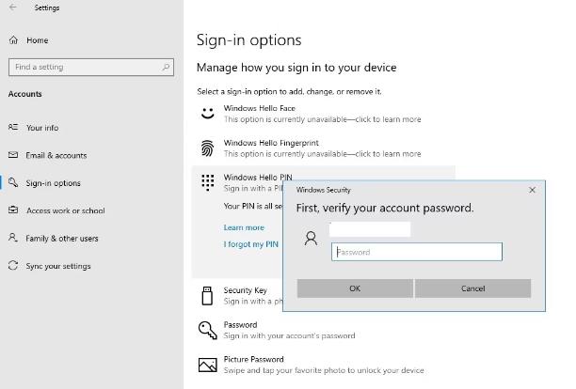Click the I forgot my PIN link
Screen dimensions: 576x389
pyautogui.click(x=251, y=244)
